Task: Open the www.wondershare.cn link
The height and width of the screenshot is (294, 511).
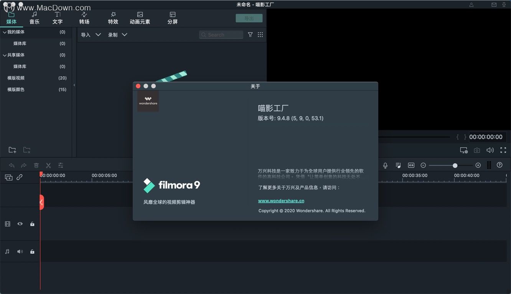Action: [281, 201]
